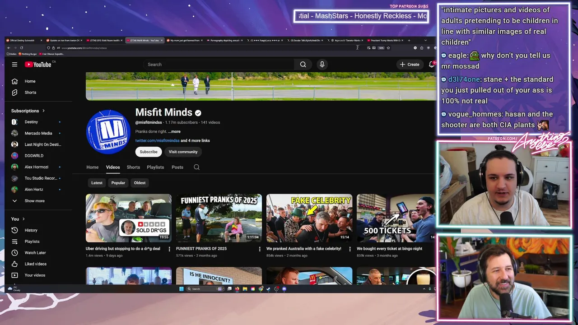578x325 pixels.
Task: Open Uber driving dr*g deal video thumbnail
Action: (x=129, y=218)
